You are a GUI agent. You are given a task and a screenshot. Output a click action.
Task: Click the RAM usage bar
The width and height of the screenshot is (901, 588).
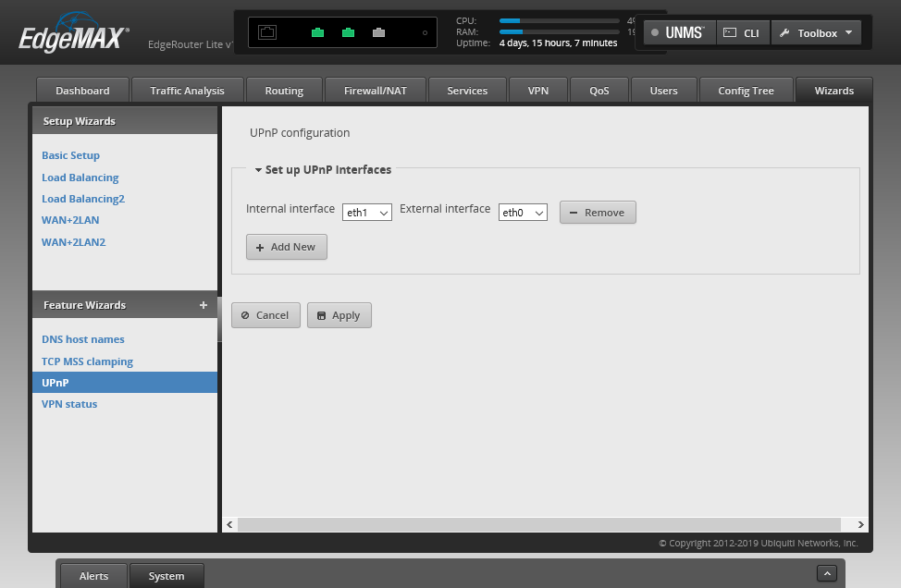[x=559, y=31]
